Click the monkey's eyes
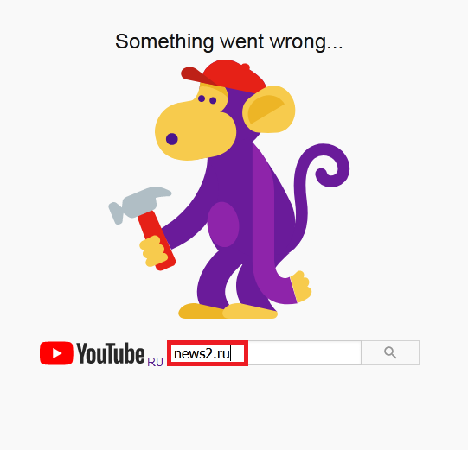 (x=207, y=99)
